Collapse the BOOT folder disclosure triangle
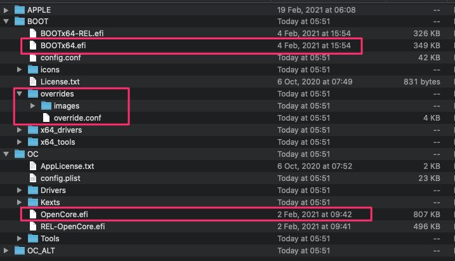This screenshot has height=261, width=455. point(6,22)
